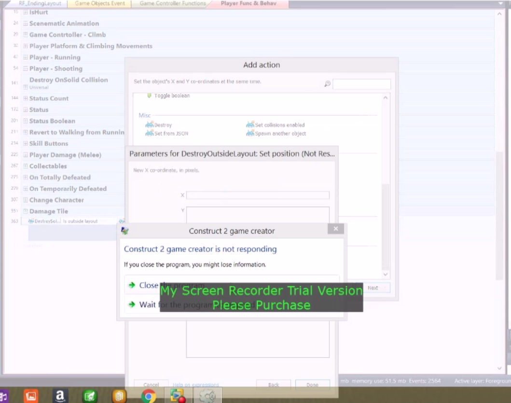This screenshot has width=511, height=403.
Task: Click the Construct 2 icon in dialog title bar
Action: [x=124, y=231]
